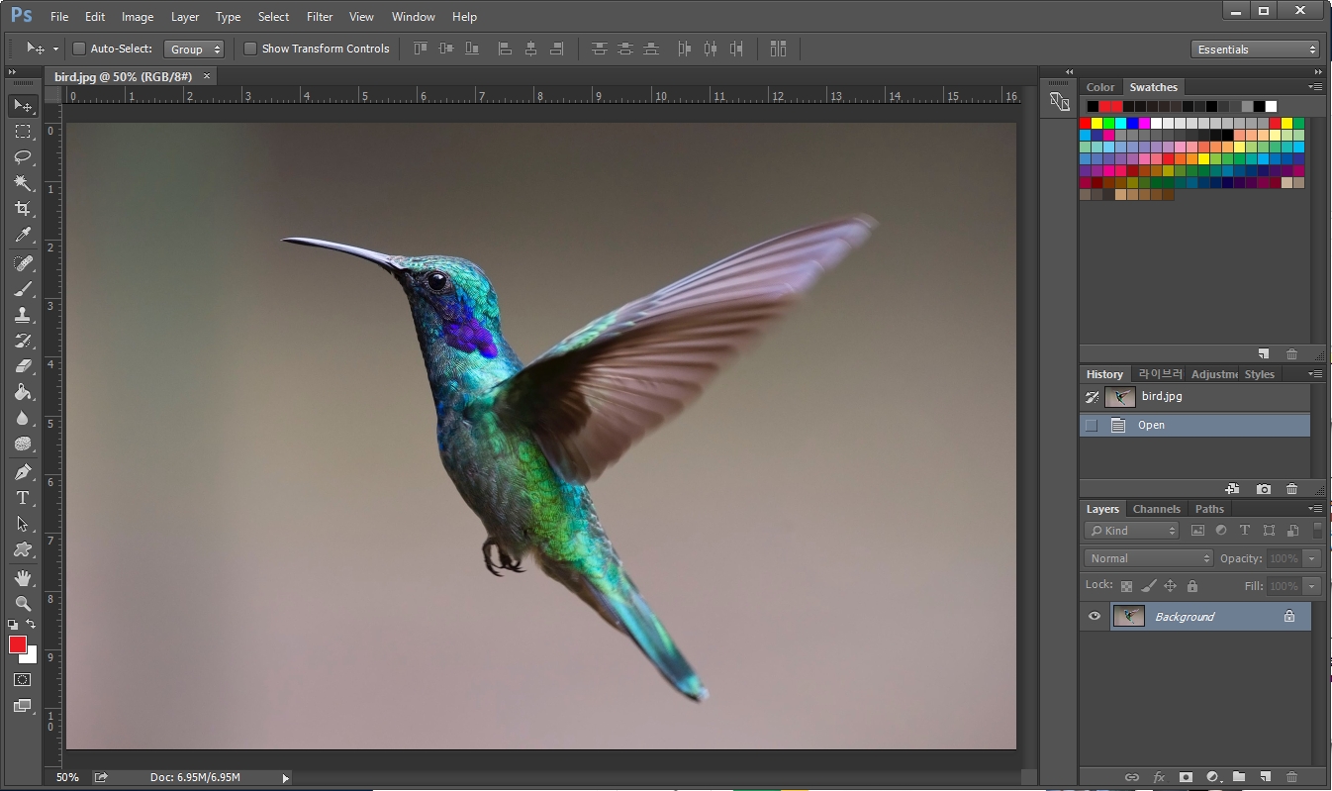Select the Hand tool
Screen dimensions: 1332x791
coord(23,577)
